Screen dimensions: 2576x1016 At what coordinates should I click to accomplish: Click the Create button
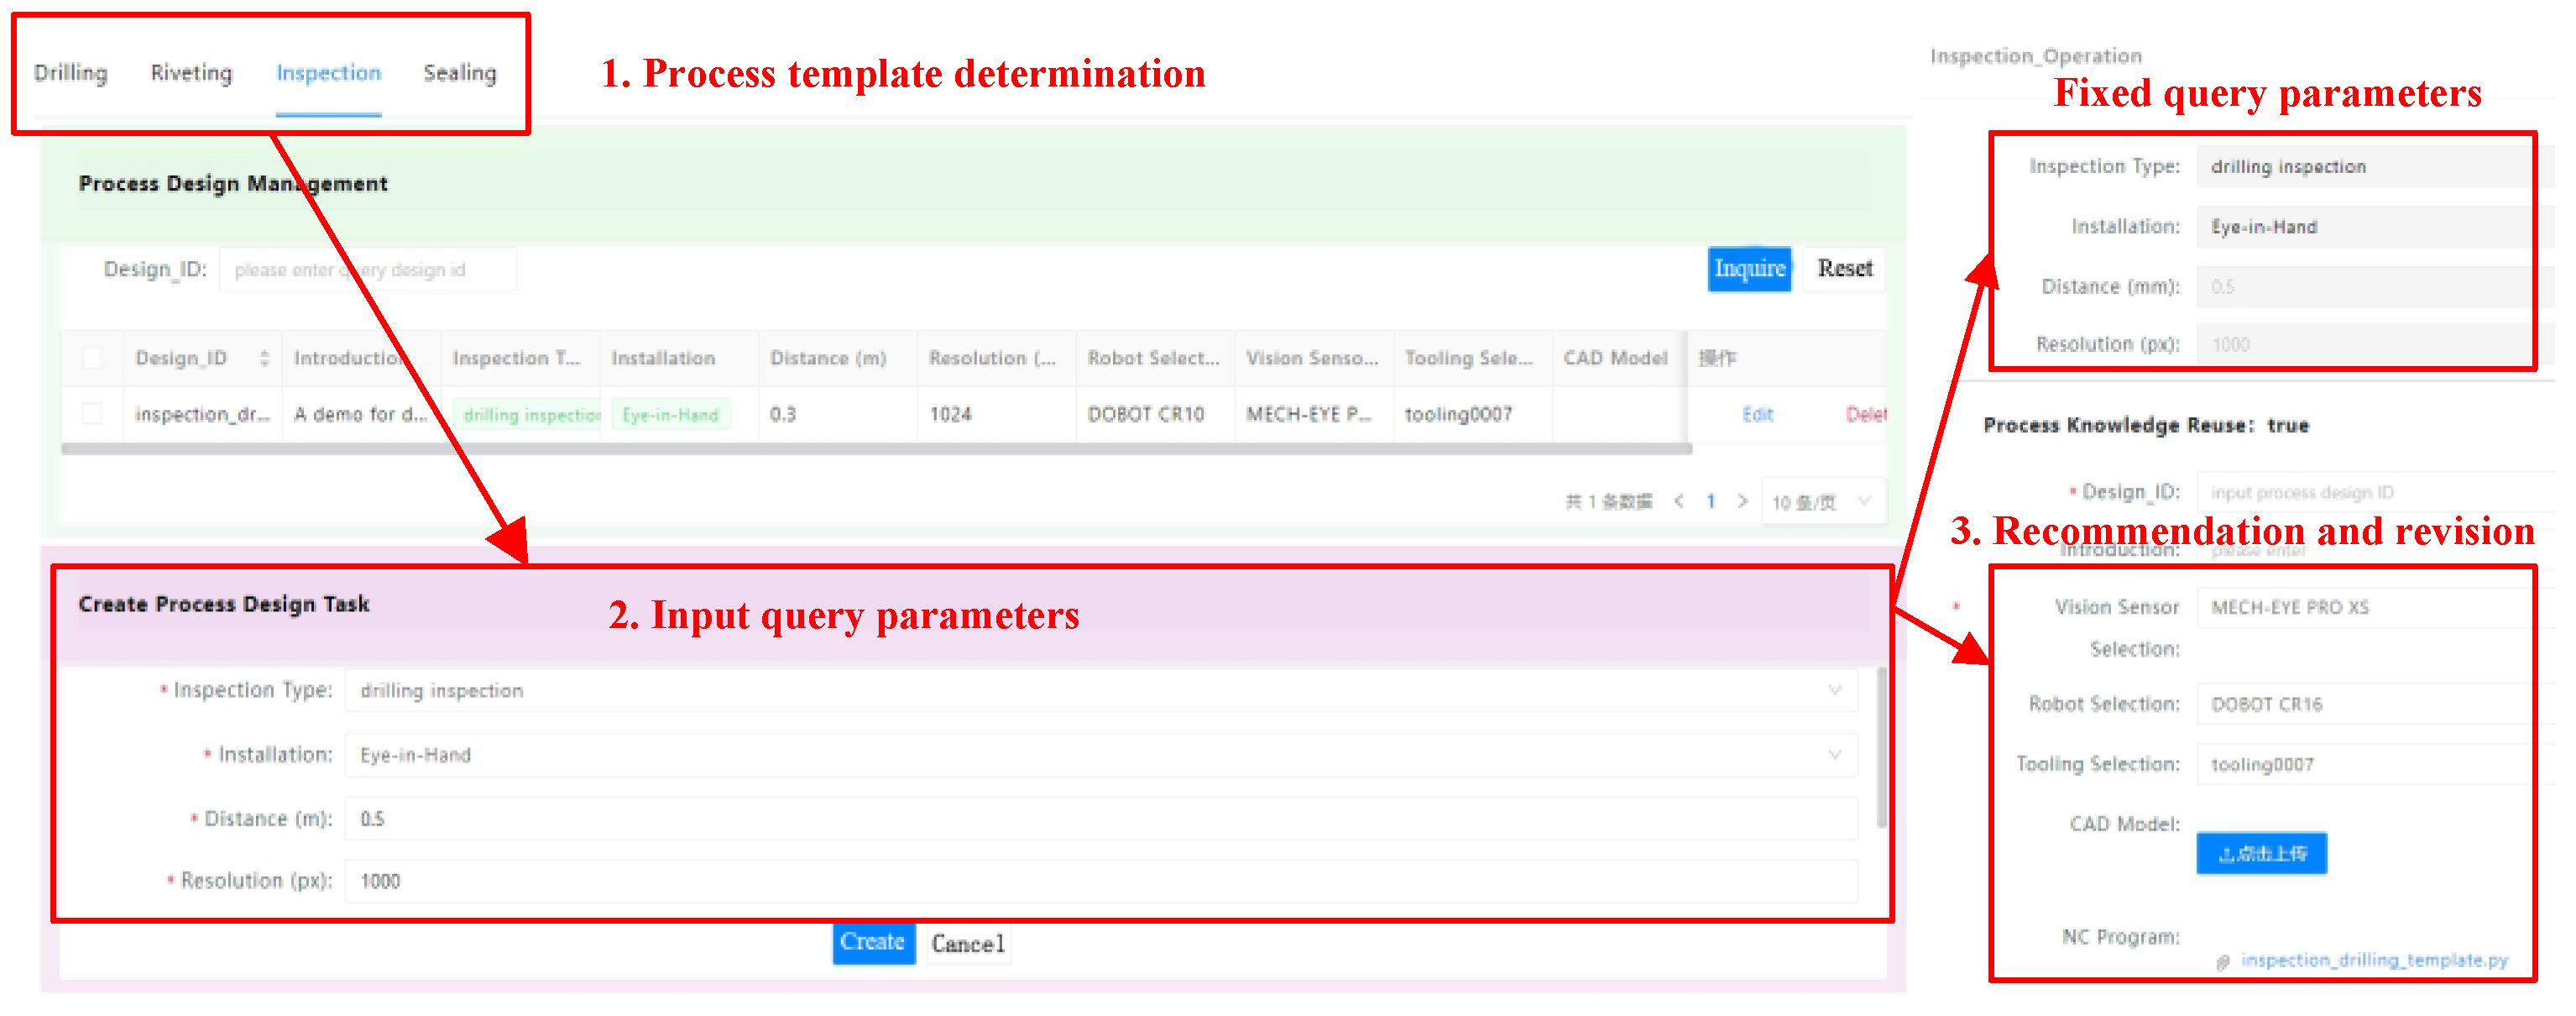pyautogui.click(x=872, y=942)
